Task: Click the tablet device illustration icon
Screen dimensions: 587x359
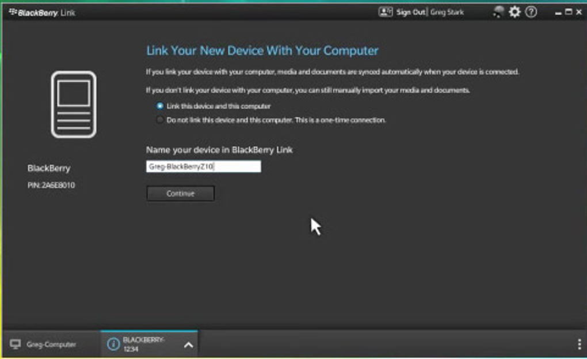Action: [x=74, y=104]
